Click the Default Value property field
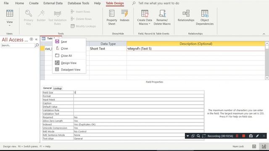Image resolution: width=269 pixels, height=151 pixels. [139, 107]
